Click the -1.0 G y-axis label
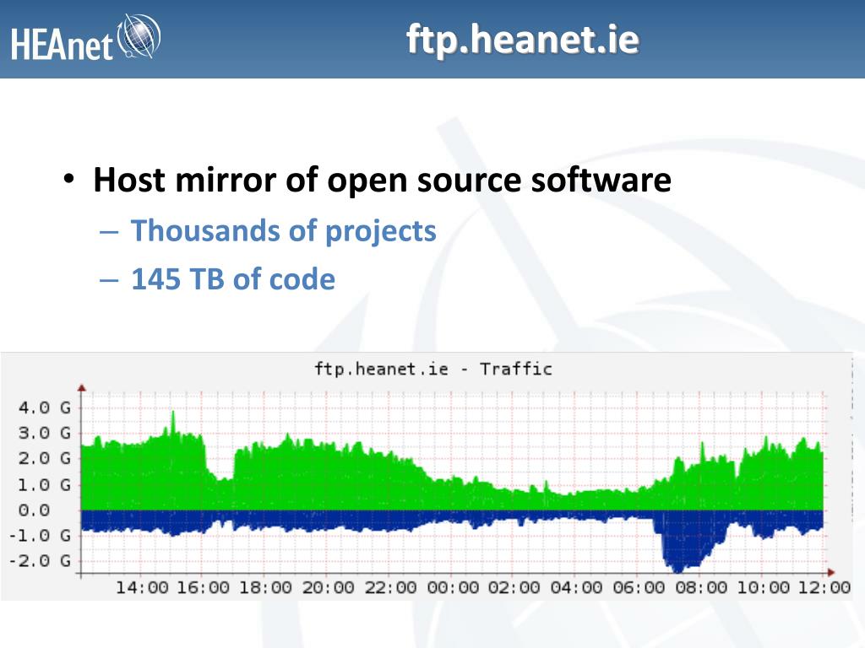865x648 pixels. coord(40,536)
